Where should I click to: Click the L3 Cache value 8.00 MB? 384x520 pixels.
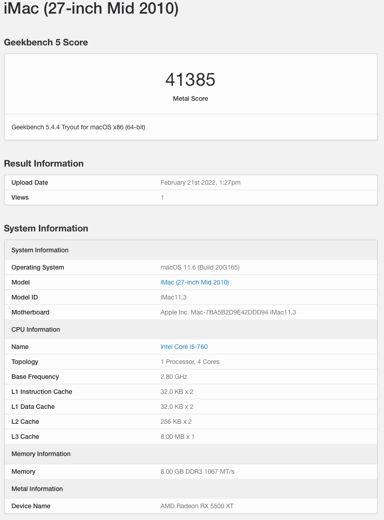[178, 437]
